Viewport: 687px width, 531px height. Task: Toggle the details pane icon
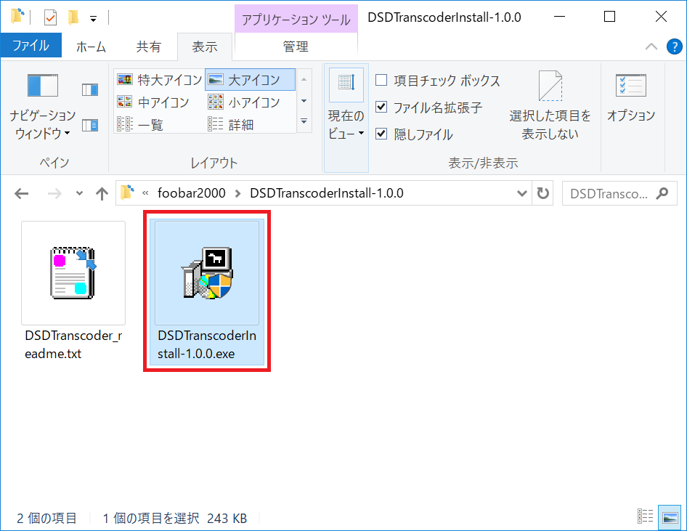point(90,125)
